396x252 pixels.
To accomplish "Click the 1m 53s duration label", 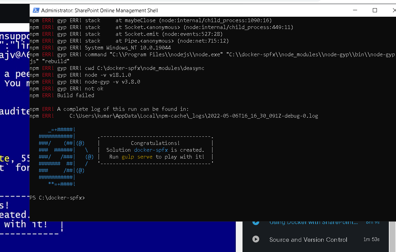I will (371, 239).
